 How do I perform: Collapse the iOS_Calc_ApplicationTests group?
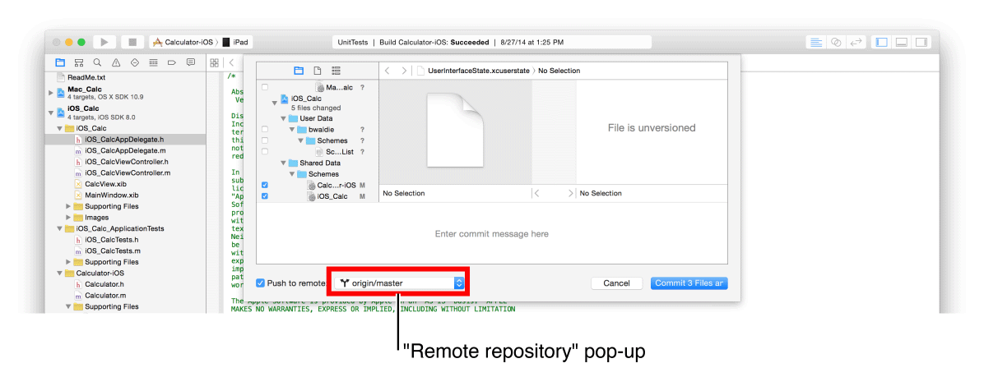[x=60, y=228]
